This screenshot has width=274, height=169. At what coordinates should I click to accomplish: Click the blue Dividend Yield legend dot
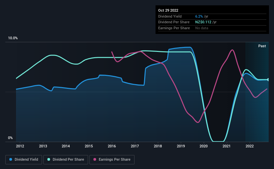11,159
